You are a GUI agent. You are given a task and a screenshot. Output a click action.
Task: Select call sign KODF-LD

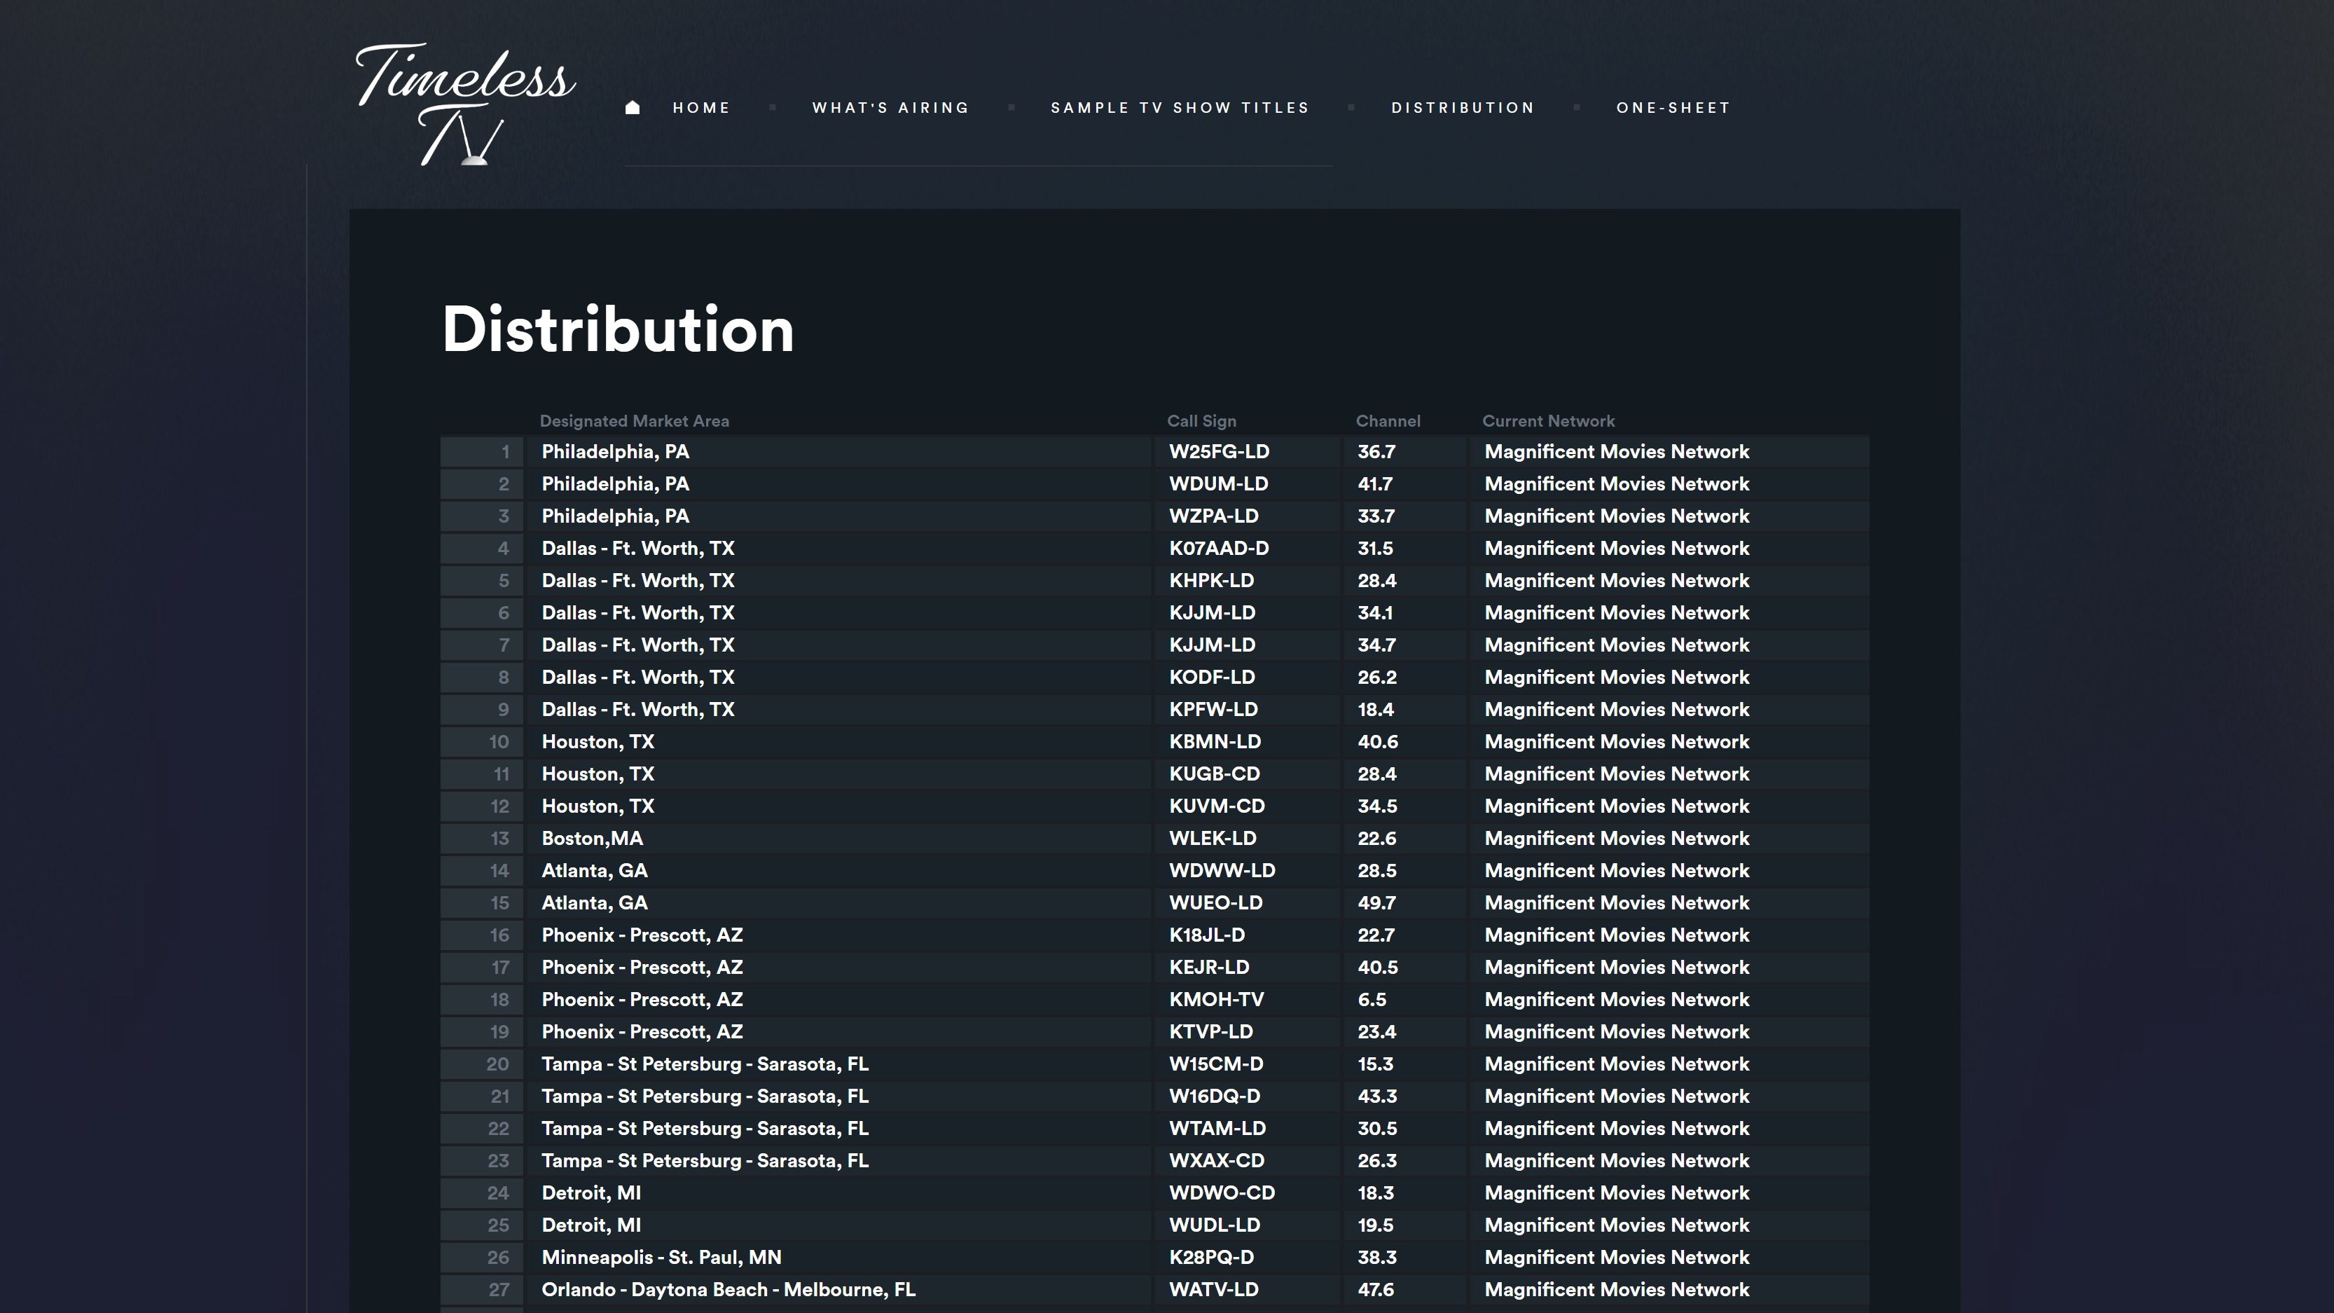coord(1211,678)
